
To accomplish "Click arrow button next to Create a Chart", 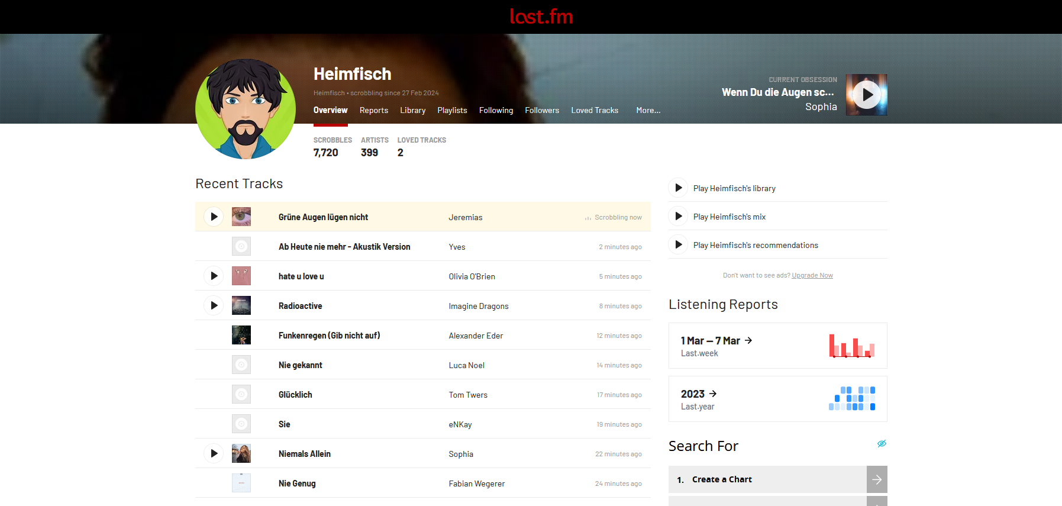I will coord(877,479).
